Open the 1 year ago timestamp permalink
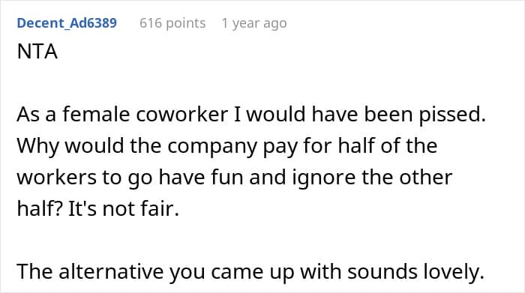525x293 pixels. 254,23
